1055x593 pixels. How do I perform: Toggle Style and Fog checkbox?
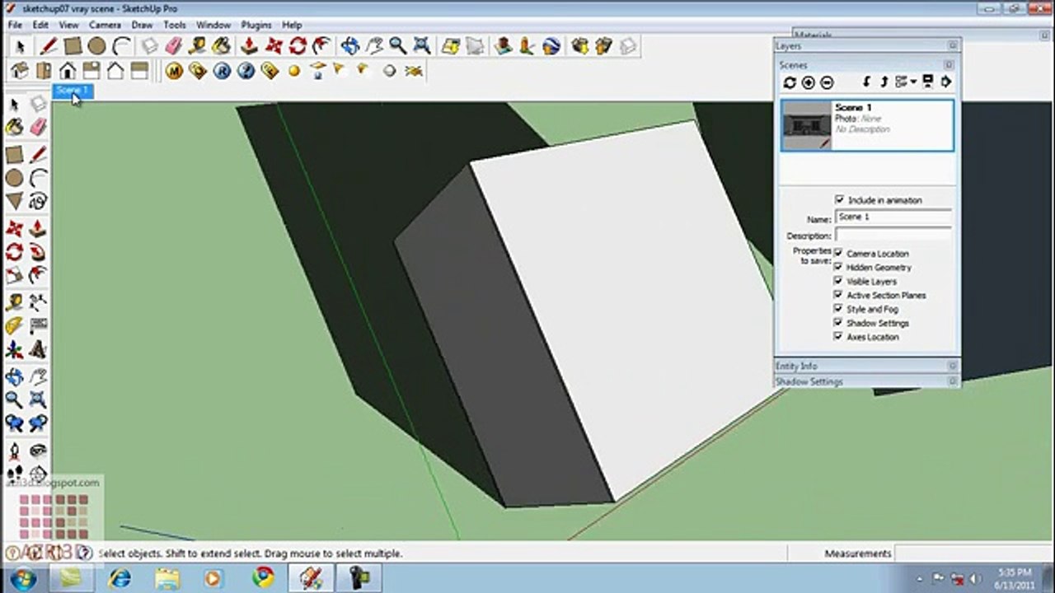(x=839, y=309)
